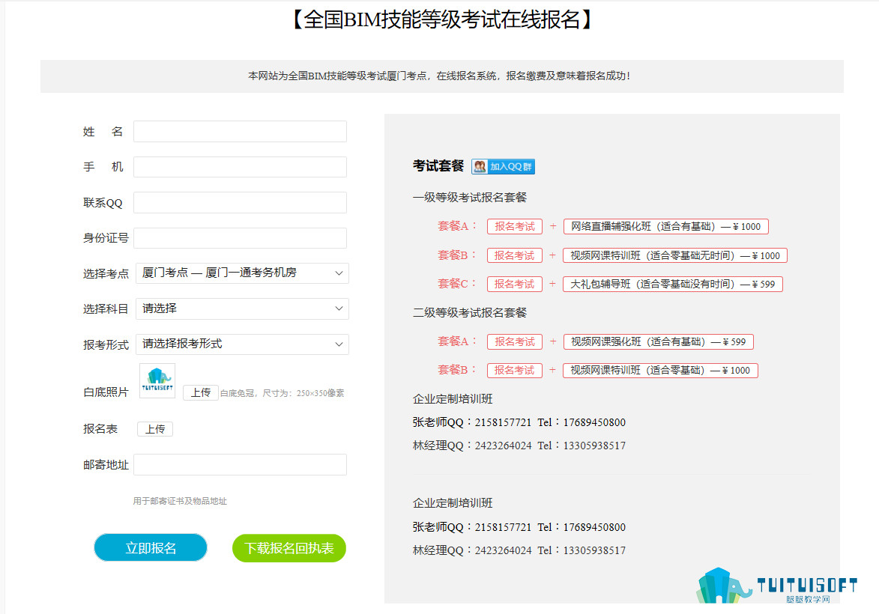
Task: Click the 一级等级考试报名套餐 text
Action: pyautogui.click(x=470, y=197)
